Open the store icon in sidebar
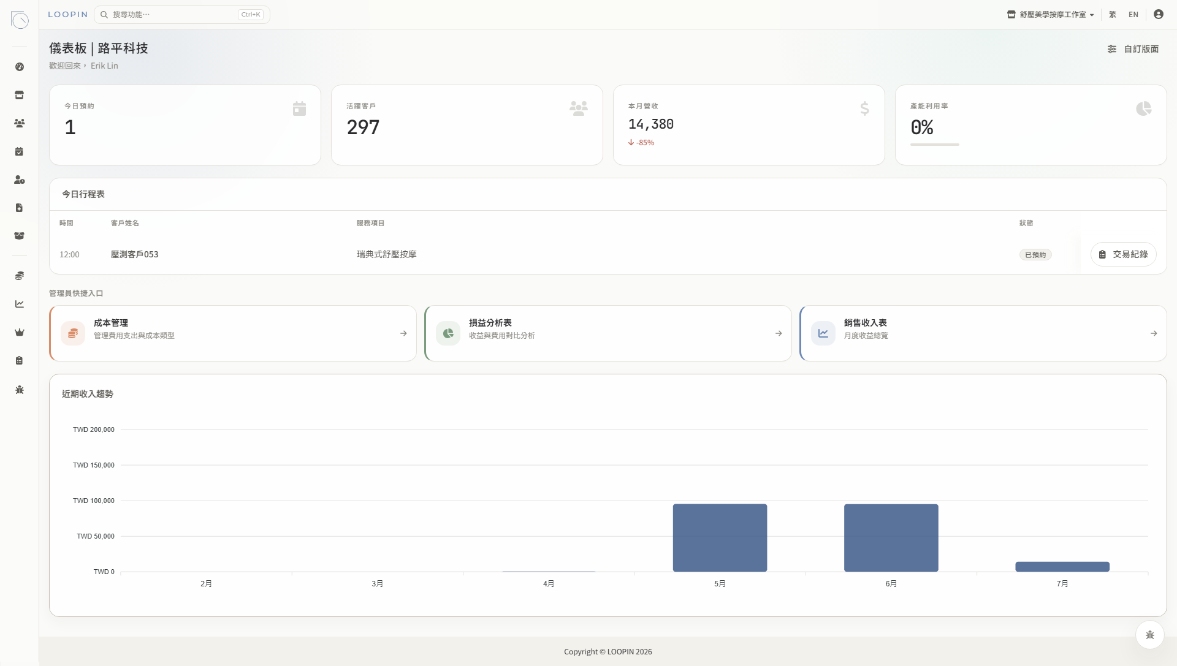Screen dimensions: 1177x666 click(20, 95)
